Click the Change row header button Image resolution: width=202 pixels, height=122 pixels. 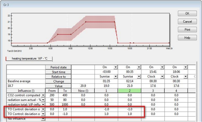pos(58,81)
